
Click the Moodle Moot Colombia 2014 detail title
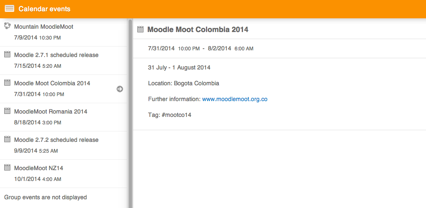198,29
